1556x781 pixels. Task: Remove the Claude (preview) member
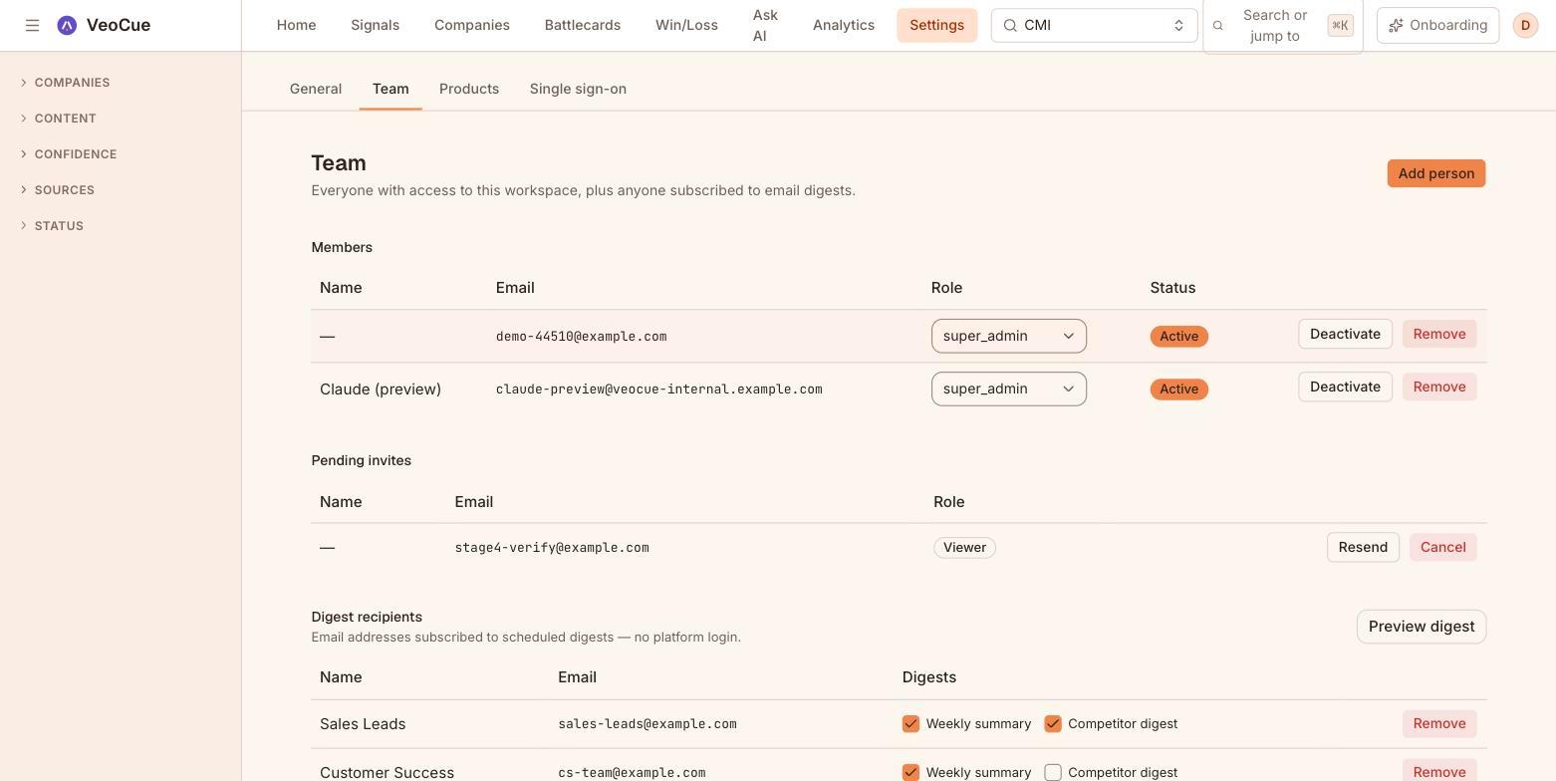(x=1439, y=387)
